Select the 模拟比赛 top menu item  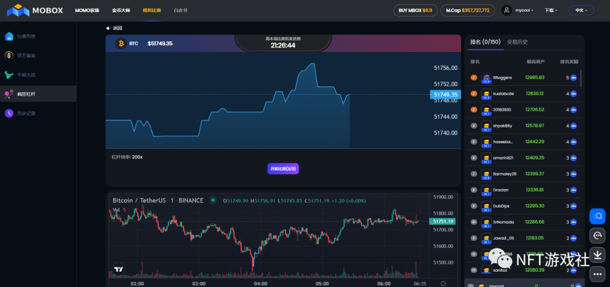pos(151,11)
